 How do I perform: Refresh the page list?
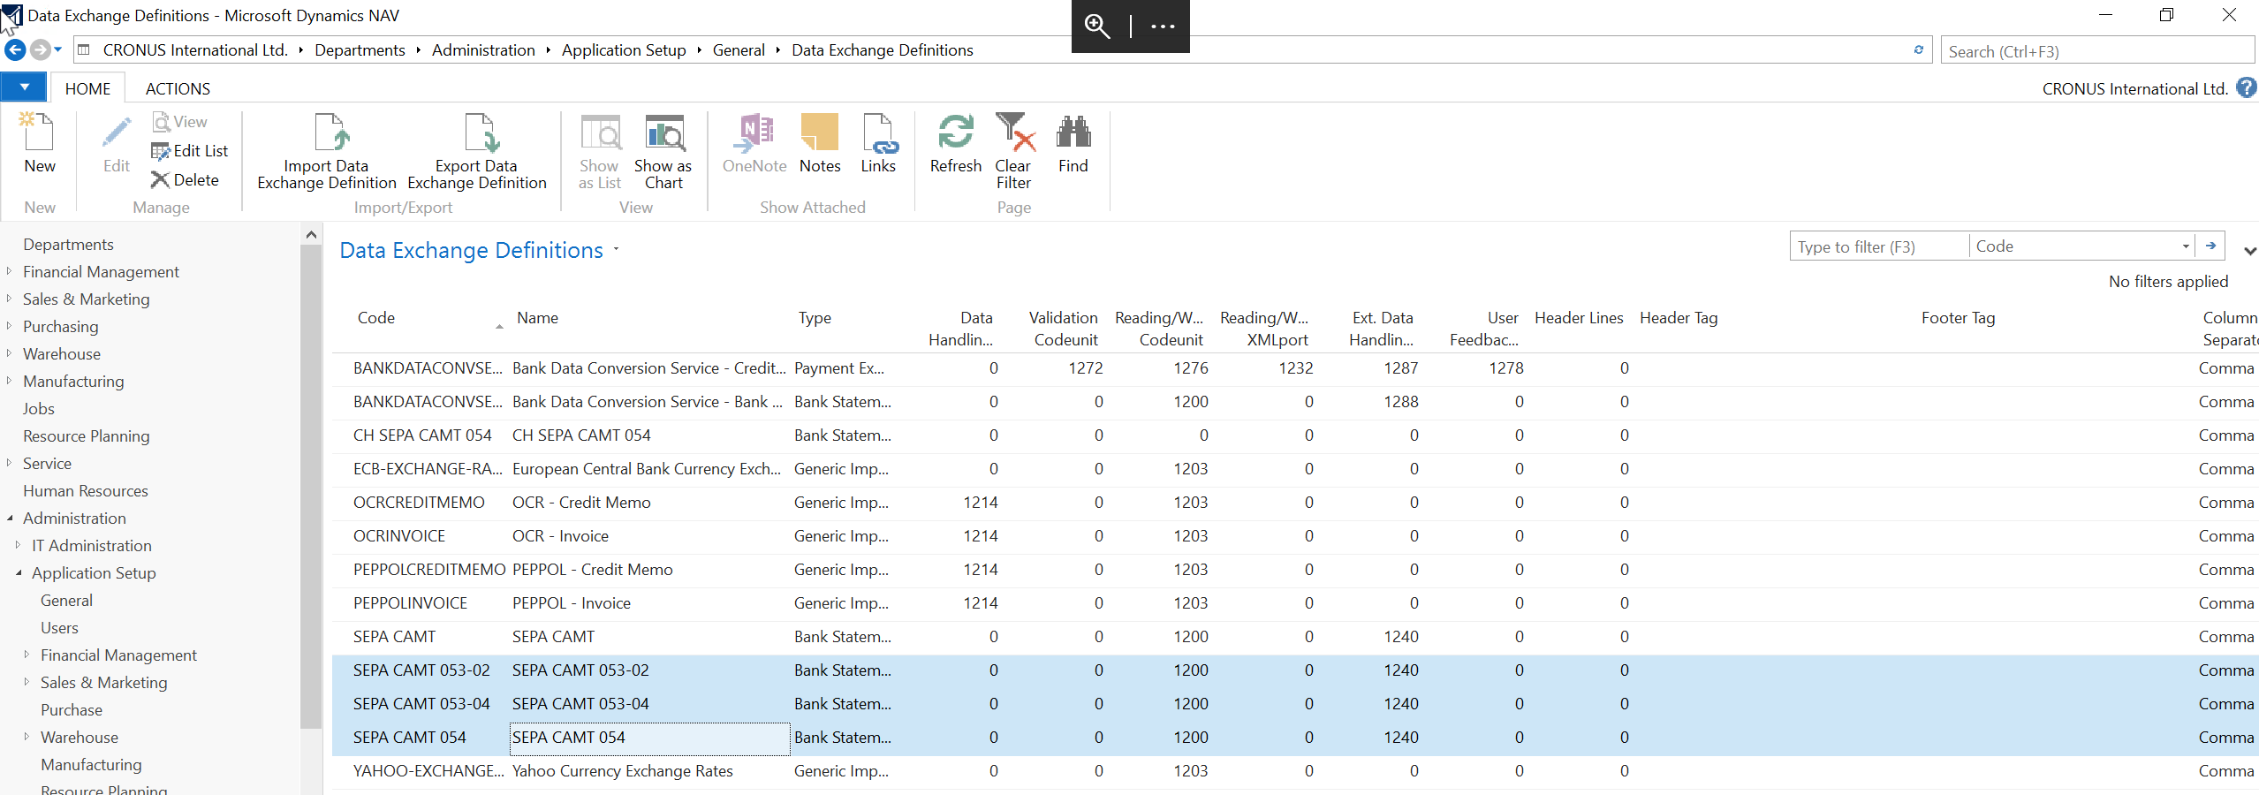956,144
